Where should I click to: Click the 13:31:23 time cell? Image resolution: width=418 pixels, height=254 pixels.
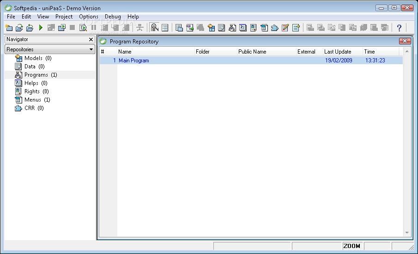pyautogui.click(x=375, y=60)
